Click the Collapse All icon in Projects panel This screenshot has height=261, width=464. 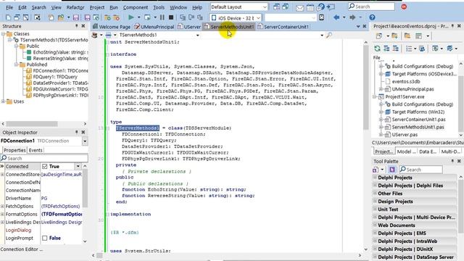(x=395, y=49)
